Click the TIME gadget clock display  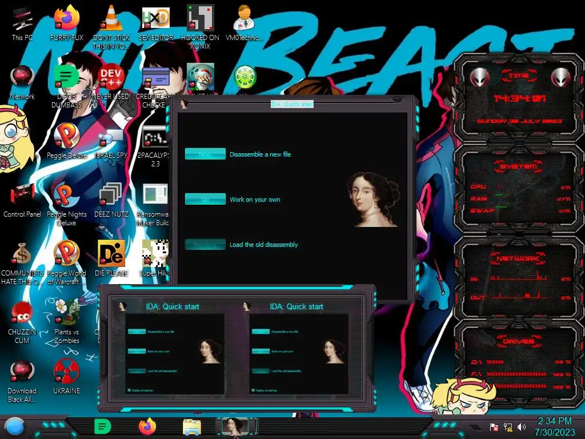click(x=520, y=98)
